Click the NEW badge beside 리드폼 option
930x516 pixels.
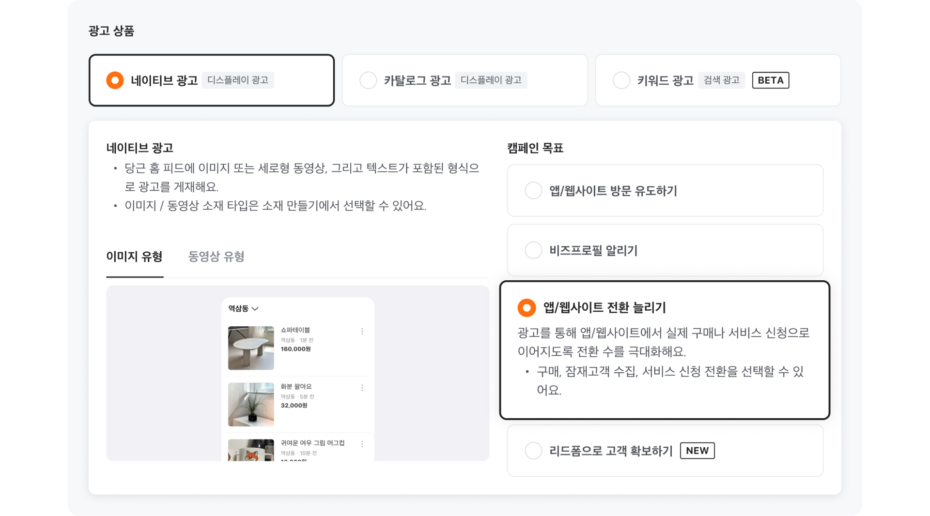(x=697, y=451)
